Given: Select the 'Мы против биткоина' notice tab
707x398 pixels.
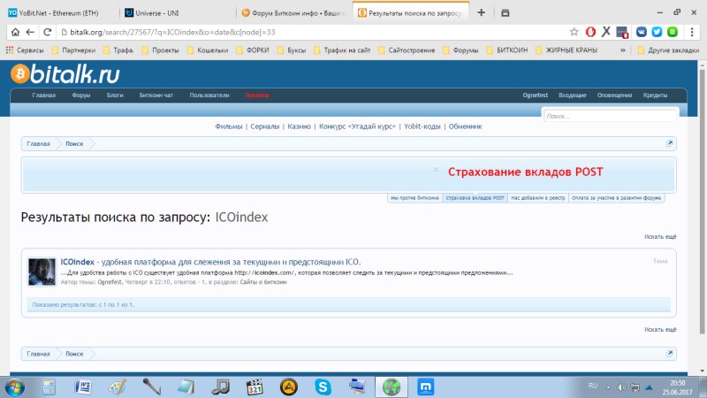Looking at the screenshot, I should click(414, 198).
